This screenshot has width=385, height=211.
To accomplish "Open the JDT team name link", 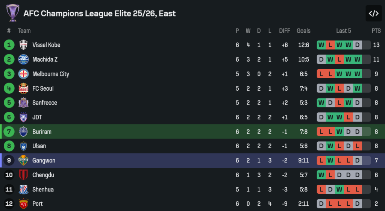I will tap(37, 117).
